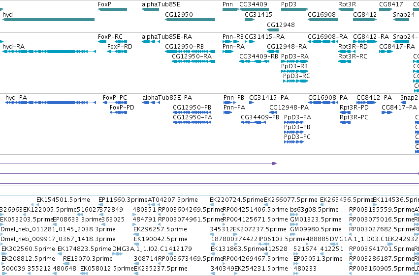Select the hyd gene bar
Screen dimensions: 419x276
click(48, 20)
